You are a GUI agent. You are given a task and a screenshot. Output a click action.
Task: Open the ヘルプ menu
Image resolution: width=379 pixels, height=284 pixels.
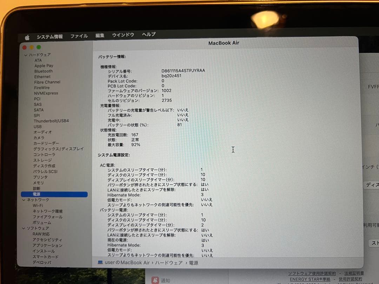(148, 35)
